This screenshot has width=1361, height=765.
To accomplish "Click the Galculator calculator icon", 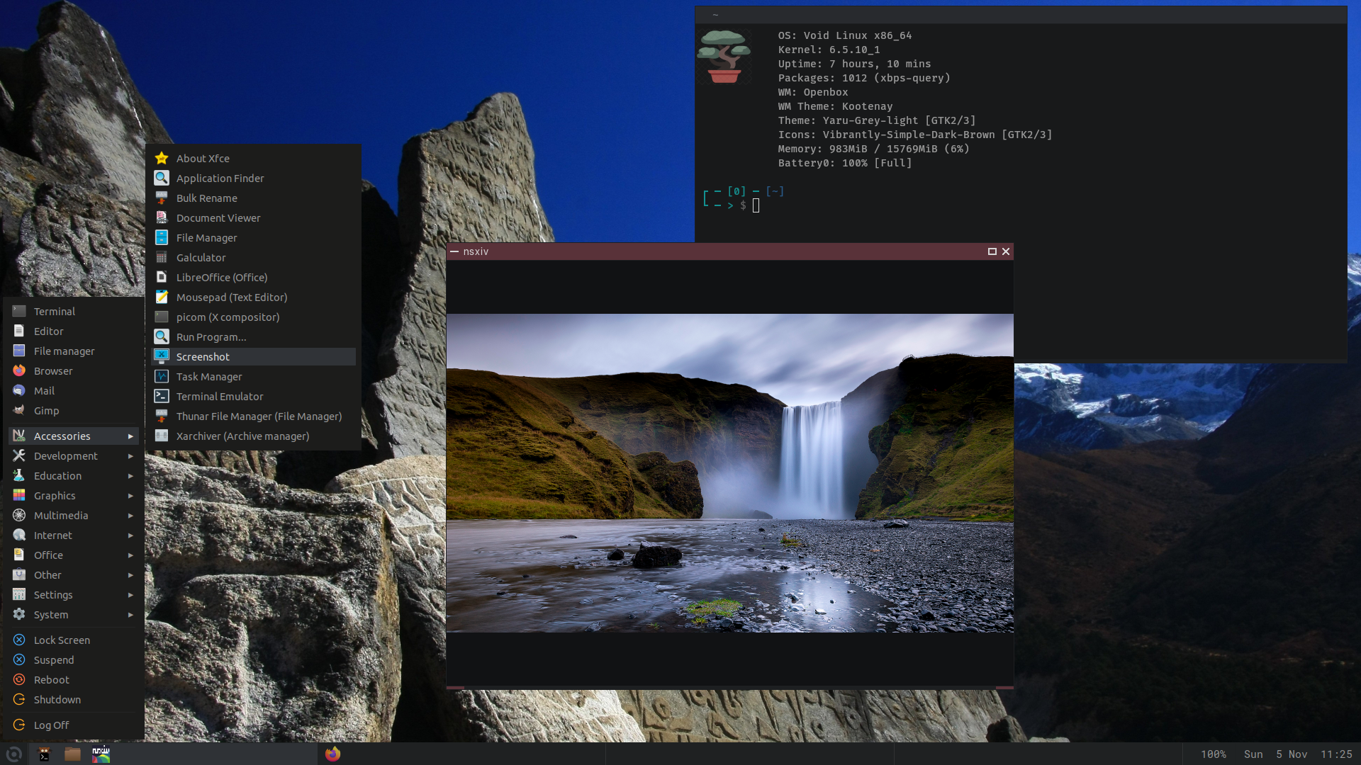I will pyautogui.click(x=162, y=257).
